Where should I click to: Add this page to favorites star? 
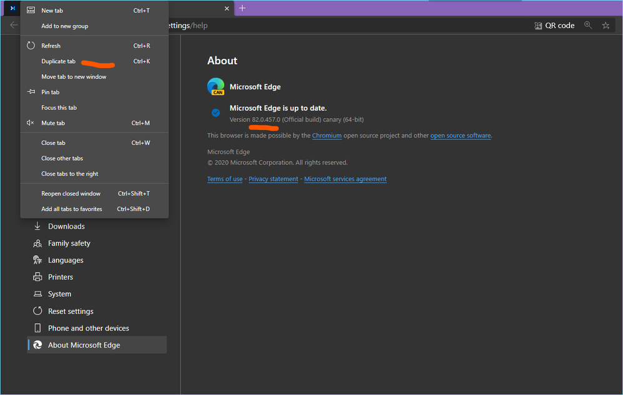[x=606, y=26]
